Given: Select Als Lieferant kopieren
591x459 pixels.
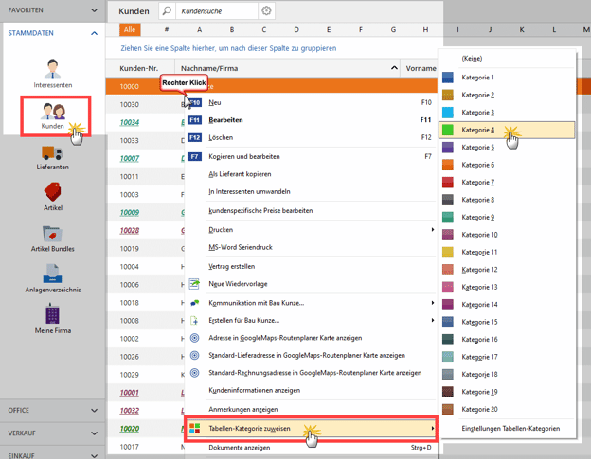Looking at the screenshot, I should coord(240,174).
